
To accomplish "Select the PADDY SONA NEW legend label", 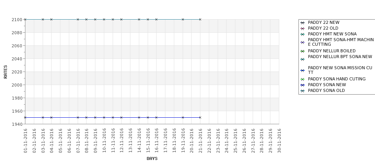I will pos(327,85).
